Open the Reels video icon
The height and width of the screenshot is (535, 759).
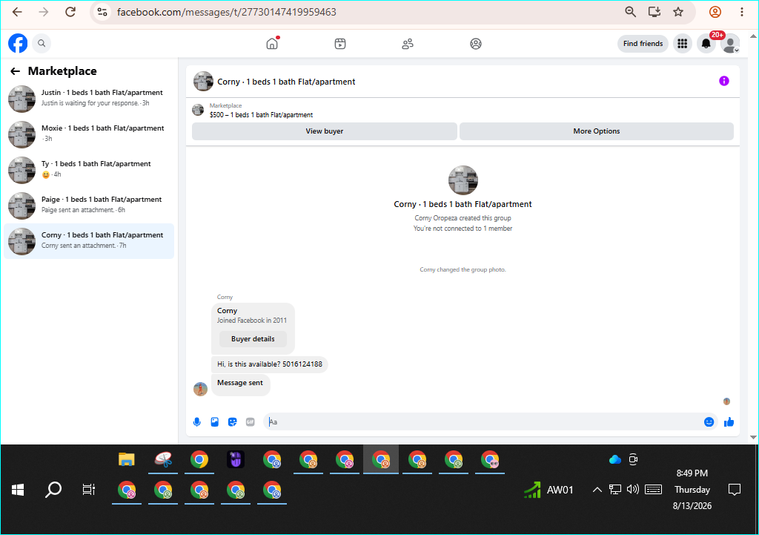(x=340, y=44)
